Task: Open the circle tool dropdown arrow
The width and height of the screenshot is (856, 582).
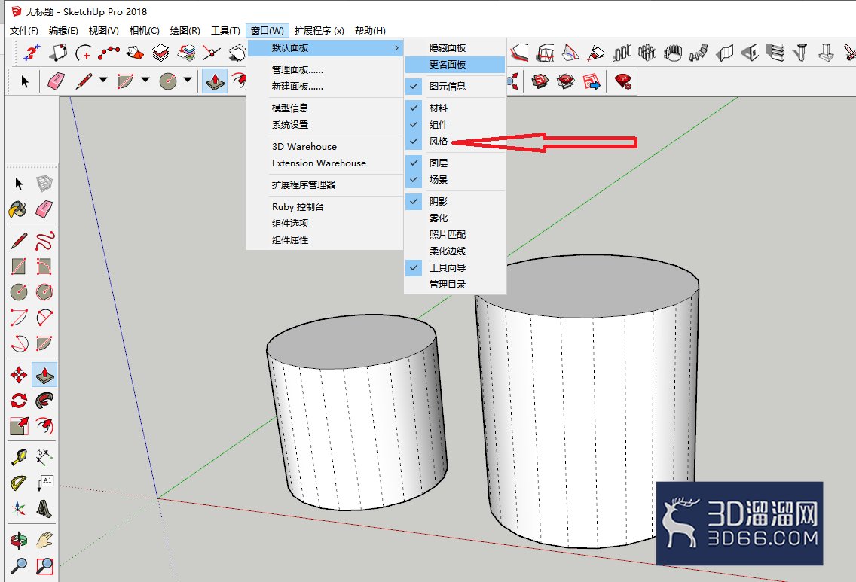Action: [187, 80]
